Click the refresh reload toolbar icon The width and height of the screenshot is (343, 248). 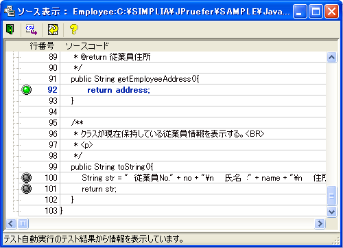tap(53, 30)
